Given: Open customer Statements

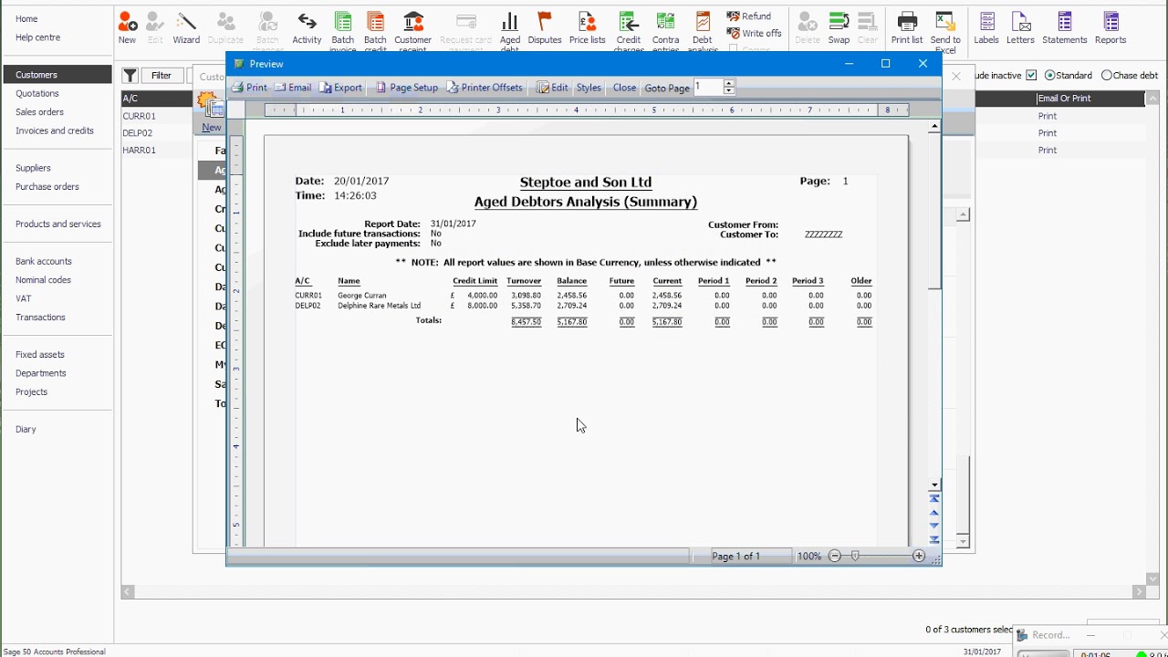Looking at the screenshot, I should [x=1065, y=27].
